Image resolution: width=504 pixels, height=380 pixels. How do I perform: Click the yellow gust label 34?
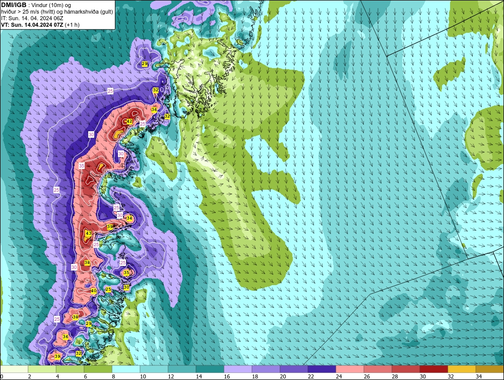[129, 218]
